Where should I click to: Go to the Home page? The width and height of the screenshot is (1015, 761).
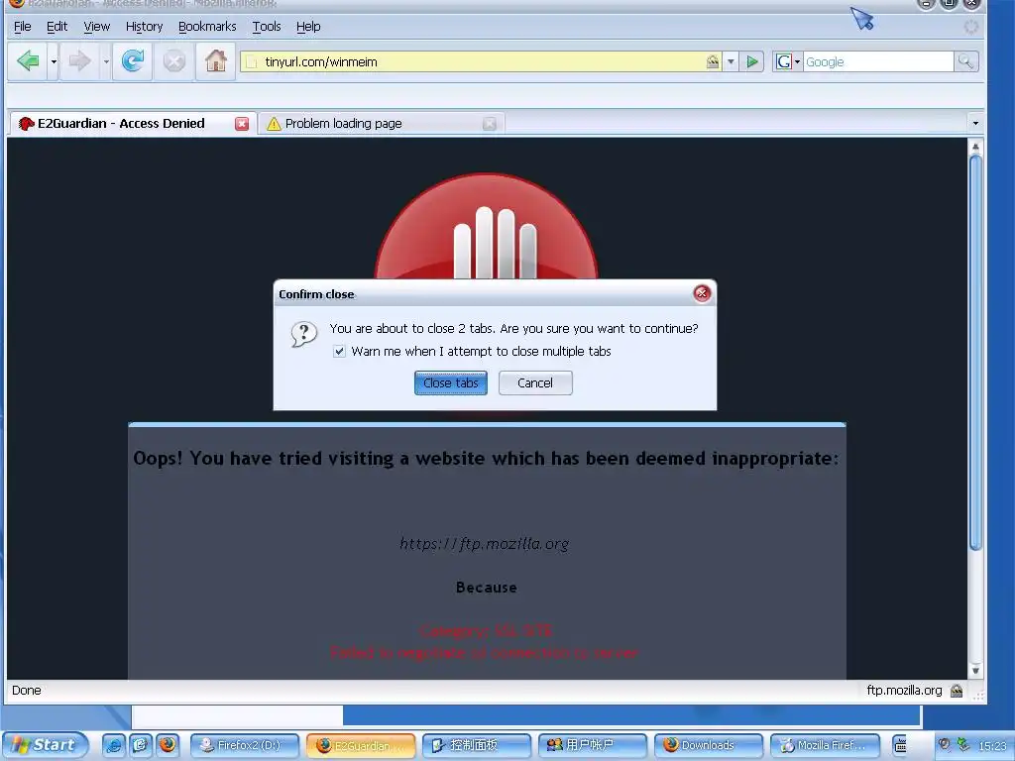click(215, 61)
